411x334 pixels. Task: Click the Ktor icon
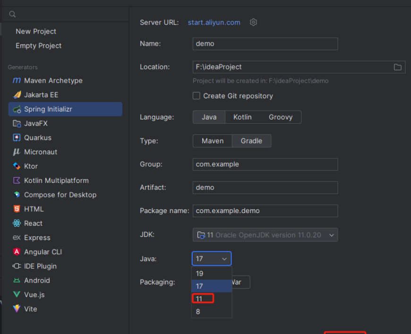pos(17,166)
